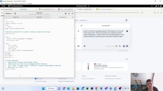Go back with the browser back arrow
The width and height of the screenshot is (163, 91).
coord(2,13)
